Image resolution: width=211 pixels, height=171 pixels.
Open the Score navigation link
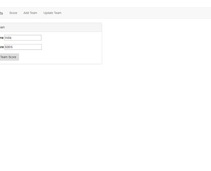[13, 13]
